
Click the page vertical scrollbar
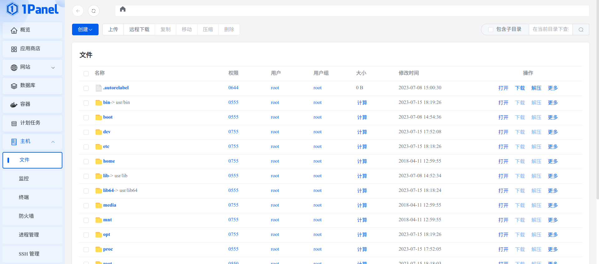(x=597, y=100)
